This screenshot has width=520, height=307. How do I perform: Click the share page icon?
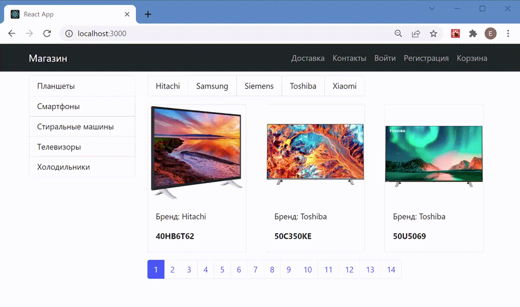tap(415, 34)
